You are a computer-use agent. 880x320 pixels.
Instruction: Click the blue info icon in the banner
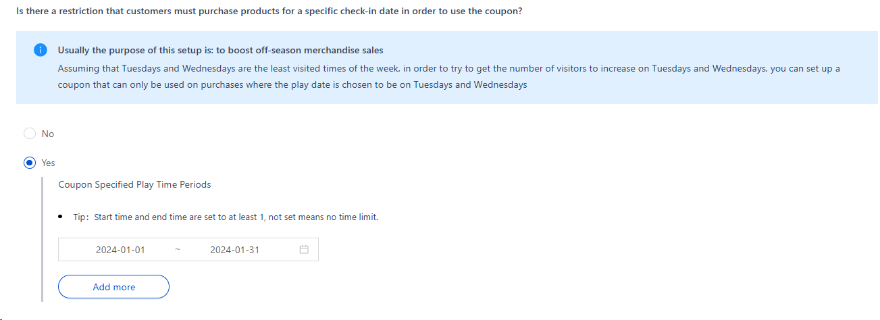tap(40, 51)
